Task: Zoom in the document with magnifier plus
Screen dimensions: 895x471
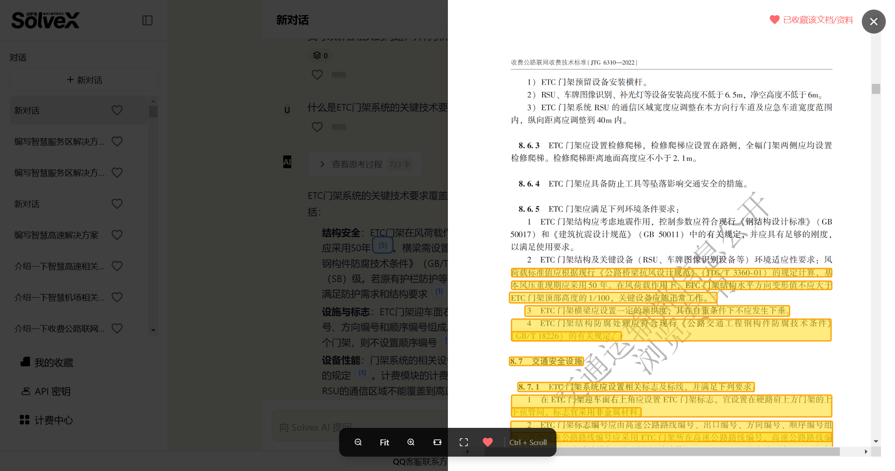Action: [x=411, y=442]
